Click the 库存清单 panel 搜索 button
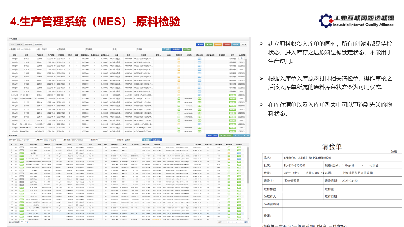Image resolution: width=404 pixels, height=227 pixels. point(147,140)
